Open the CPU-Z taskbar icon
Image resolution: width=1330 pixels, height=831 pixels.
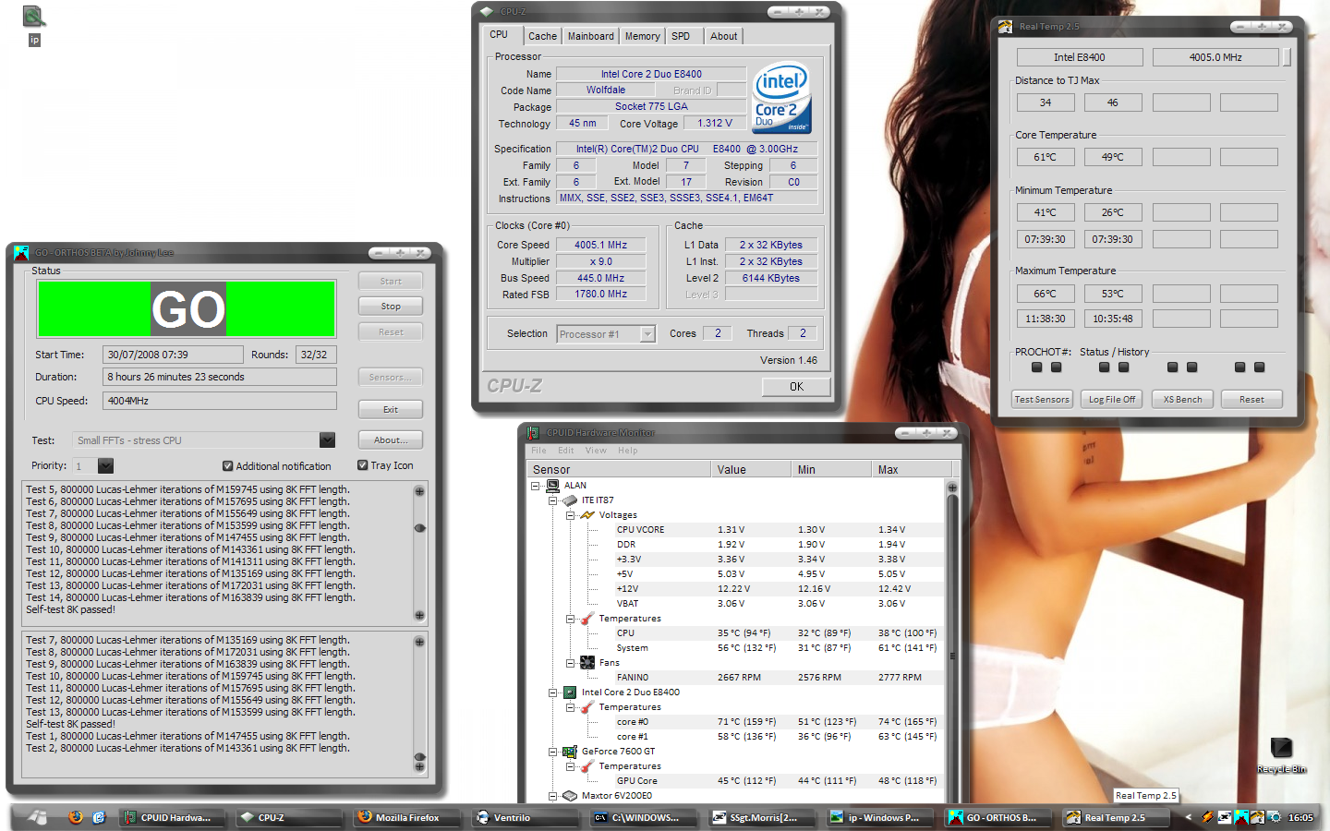coord(289,817)
